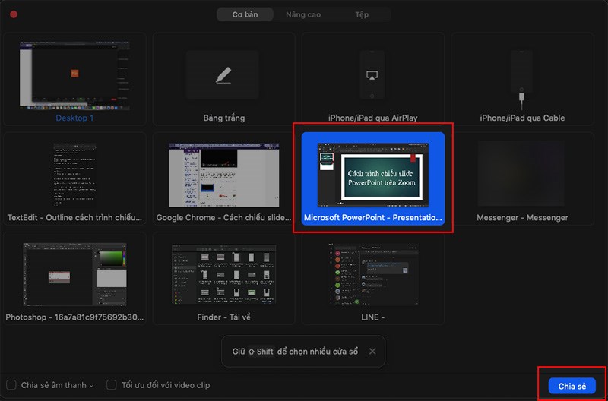The image size is (608, 401).
Task: Expand the audio sharing options arrow
Action: 92,386
